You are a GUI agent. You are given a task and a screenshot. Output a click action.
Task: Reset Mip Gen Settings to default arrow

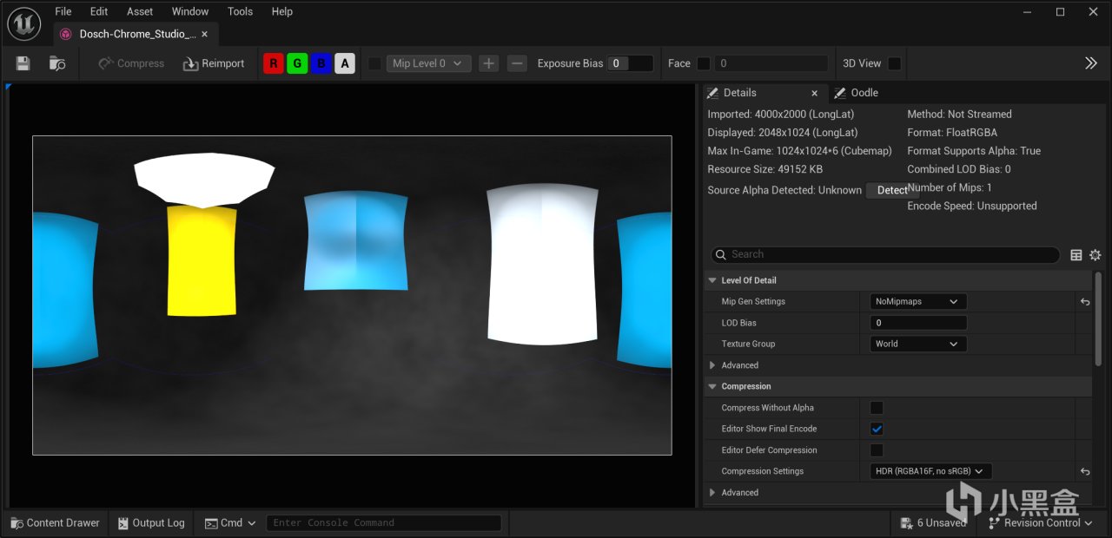point(1085,302)
